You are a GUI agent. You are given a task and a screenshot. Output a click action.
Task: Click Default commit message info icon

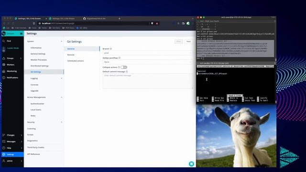pos(127,72)
